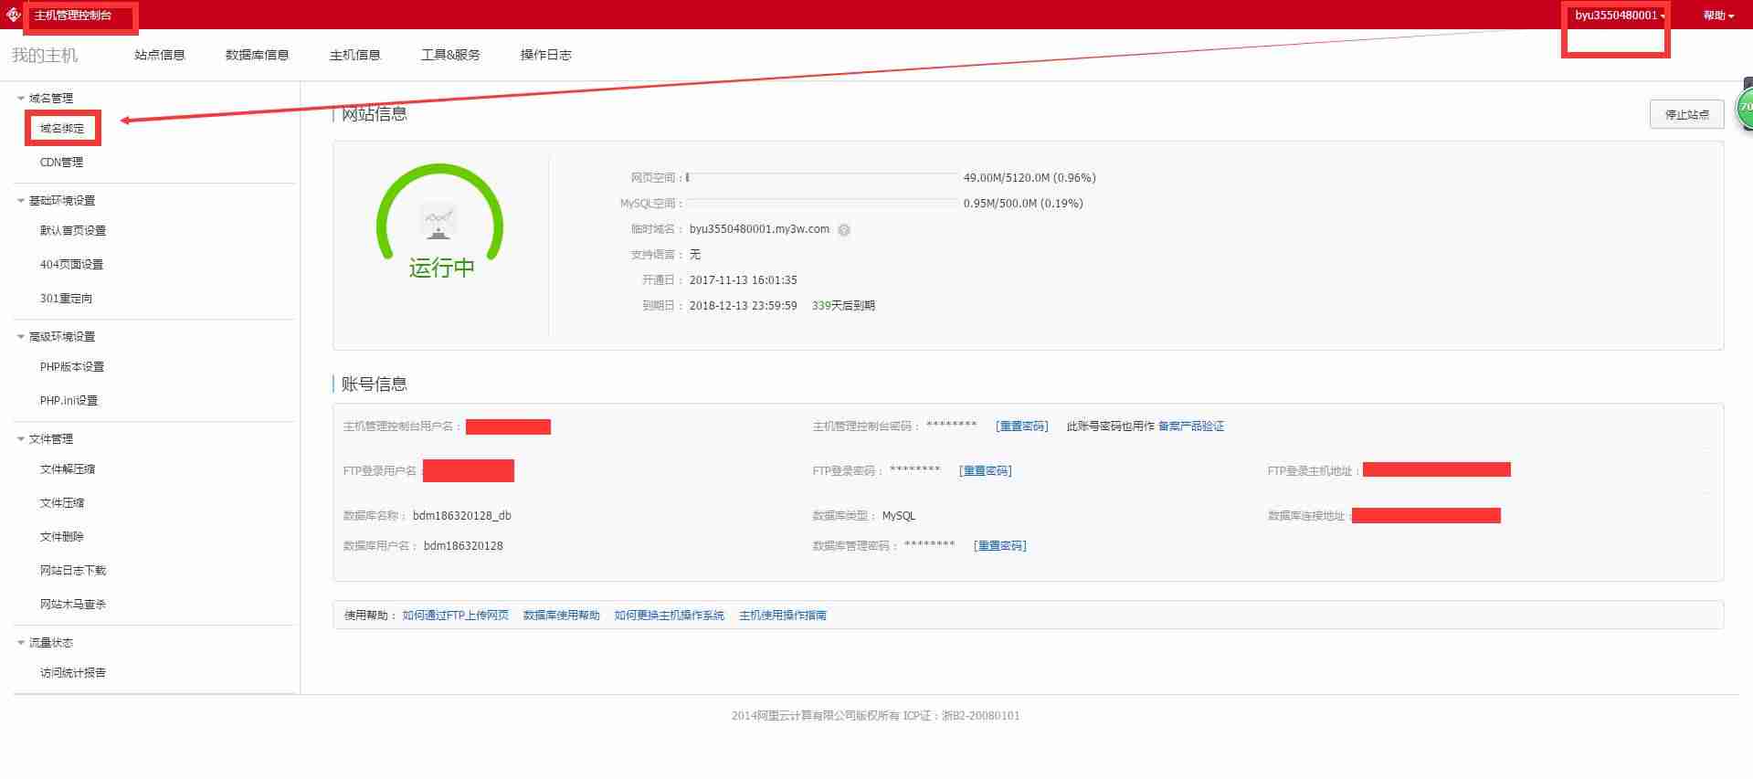The image size is (1753, 779).
Task: Click the 49.00M/5120.0M usage value
Action: [x=1030, y=178]
